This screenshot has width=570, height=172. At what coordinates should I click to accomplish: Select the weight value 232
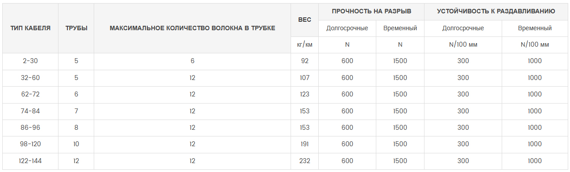tap(304, 161)
